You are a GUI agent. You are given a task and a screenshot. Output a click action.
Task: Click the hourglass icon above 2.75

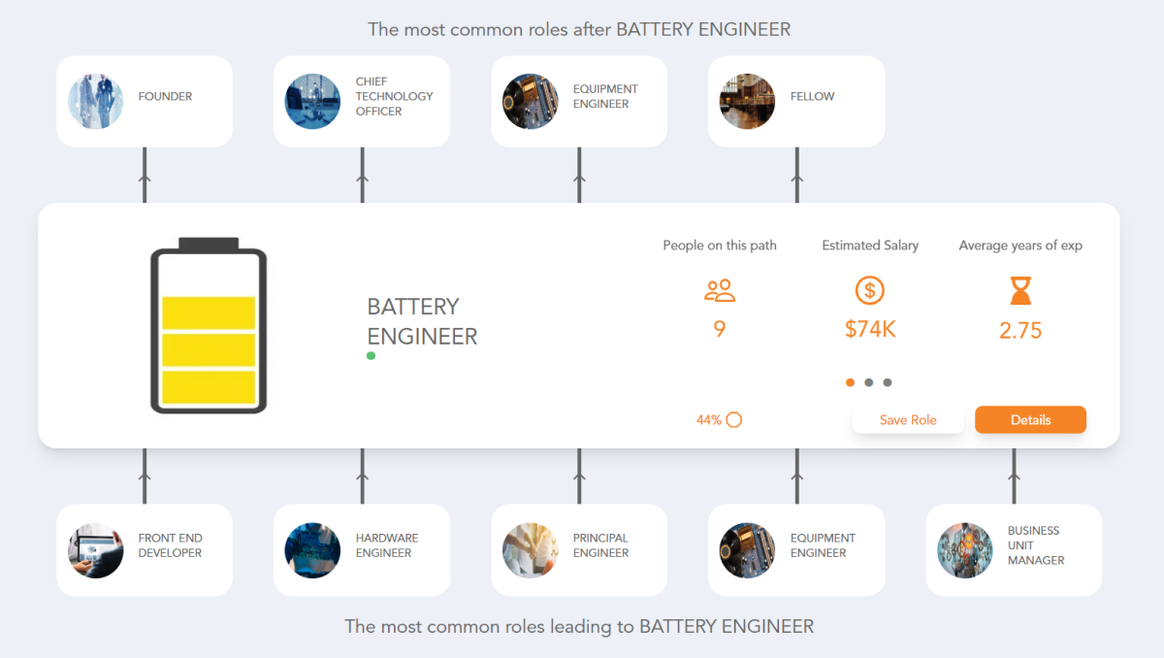pyautogui.click(x=1019, y=290)
